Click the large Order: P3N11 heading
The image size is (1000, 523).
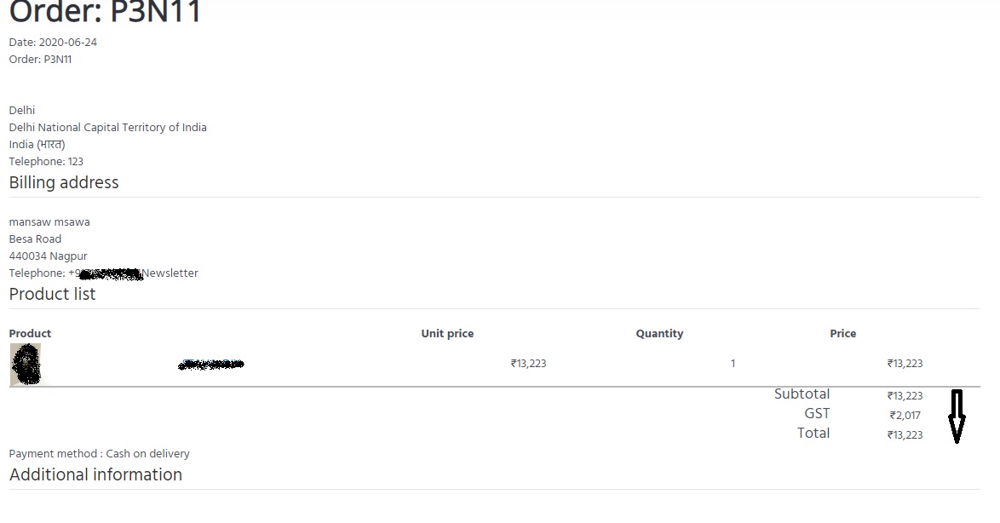pos(106,13)
